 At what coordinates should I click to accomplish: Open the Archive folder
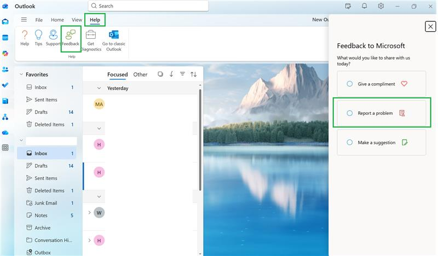(47, 228)
